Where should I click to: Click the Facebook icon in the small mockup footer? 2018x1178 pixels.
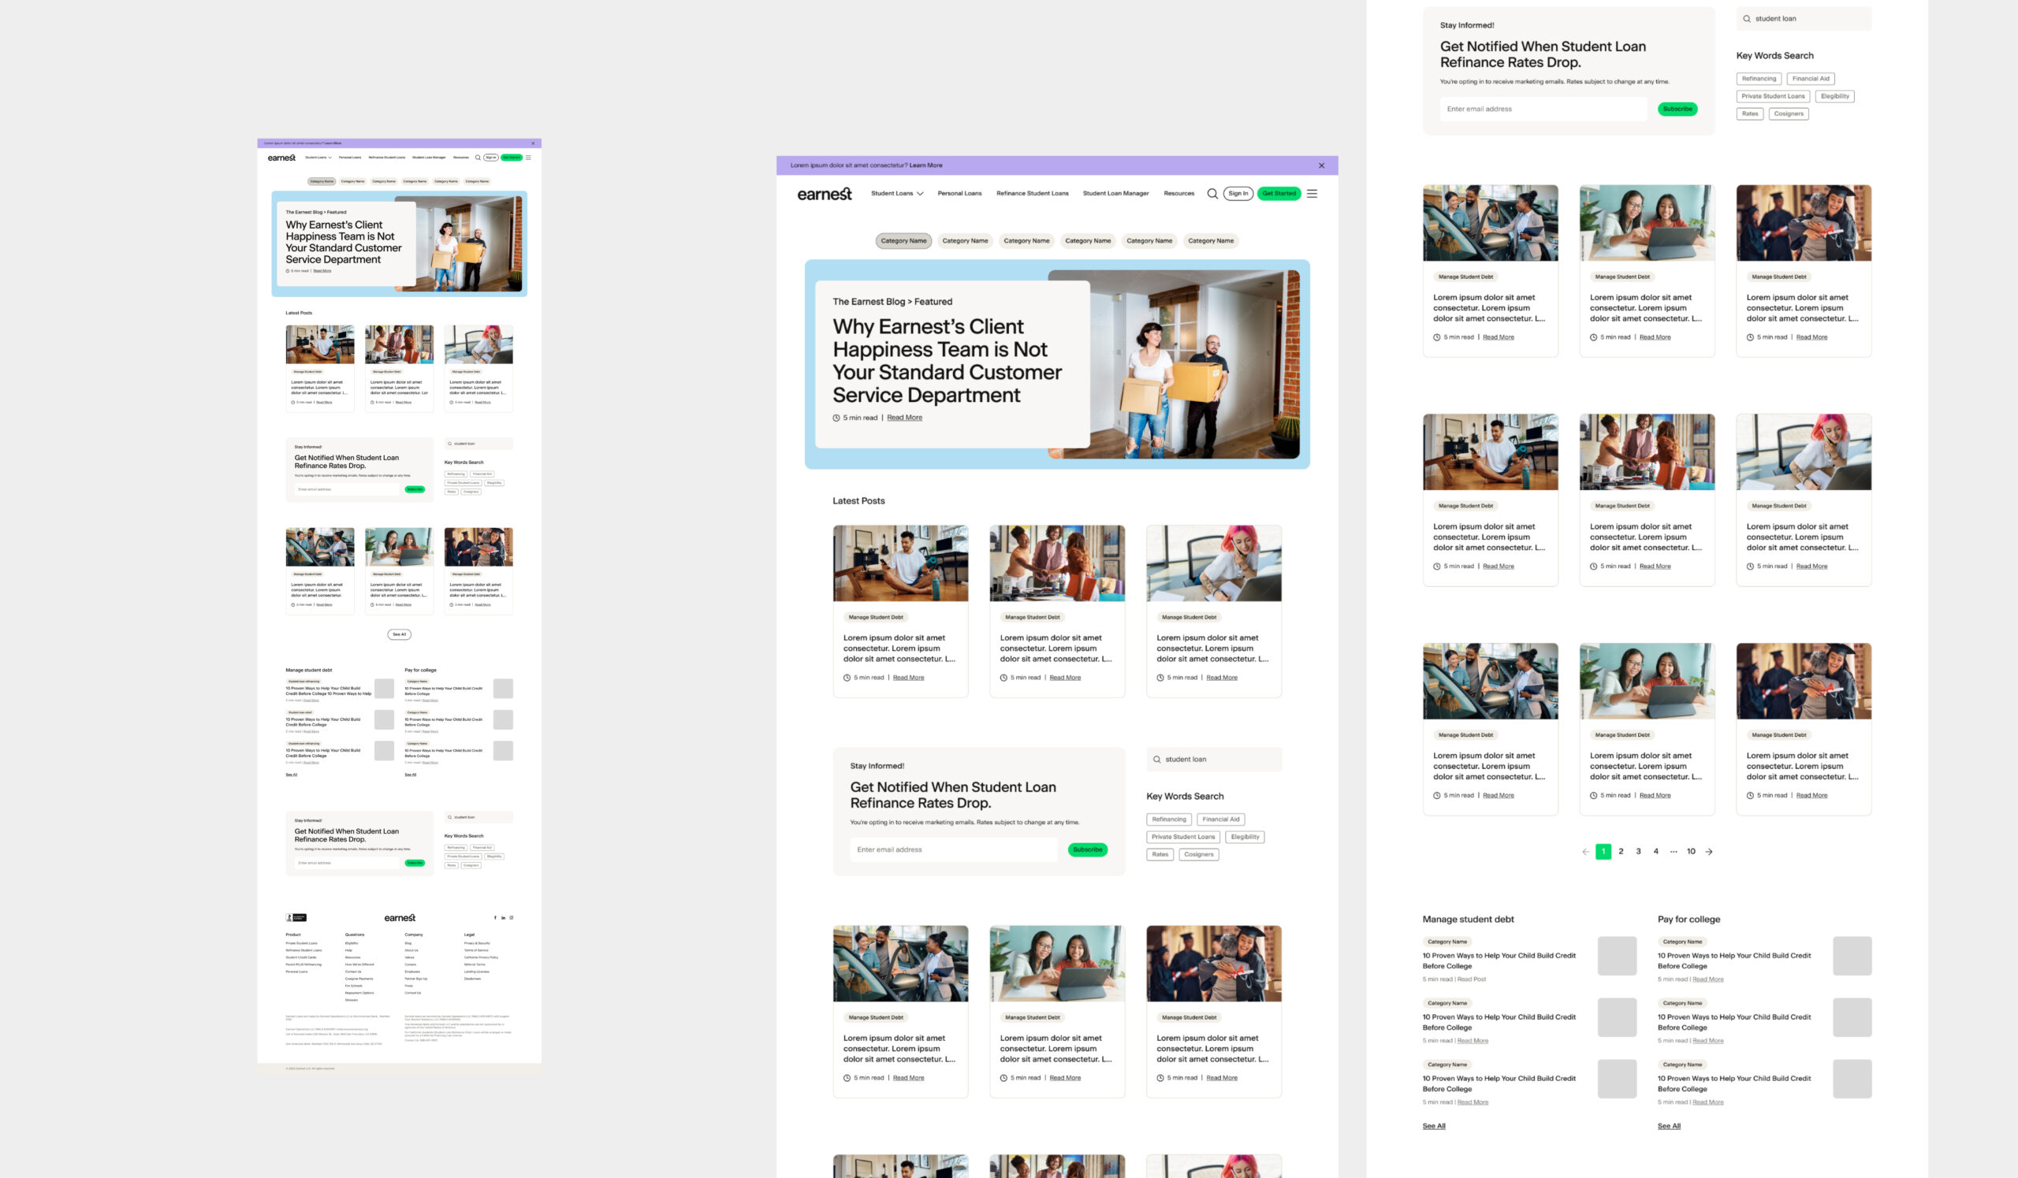coord(495,918)
